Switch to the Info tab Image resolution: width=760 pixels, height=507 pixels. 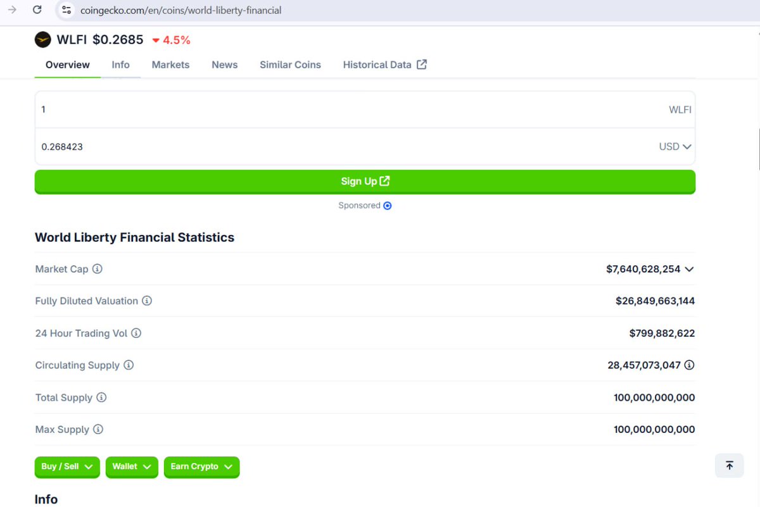(x=120, y=65)
